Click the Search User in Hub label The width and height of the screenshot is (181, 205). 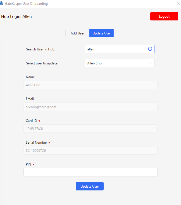[x=41, y=49]
